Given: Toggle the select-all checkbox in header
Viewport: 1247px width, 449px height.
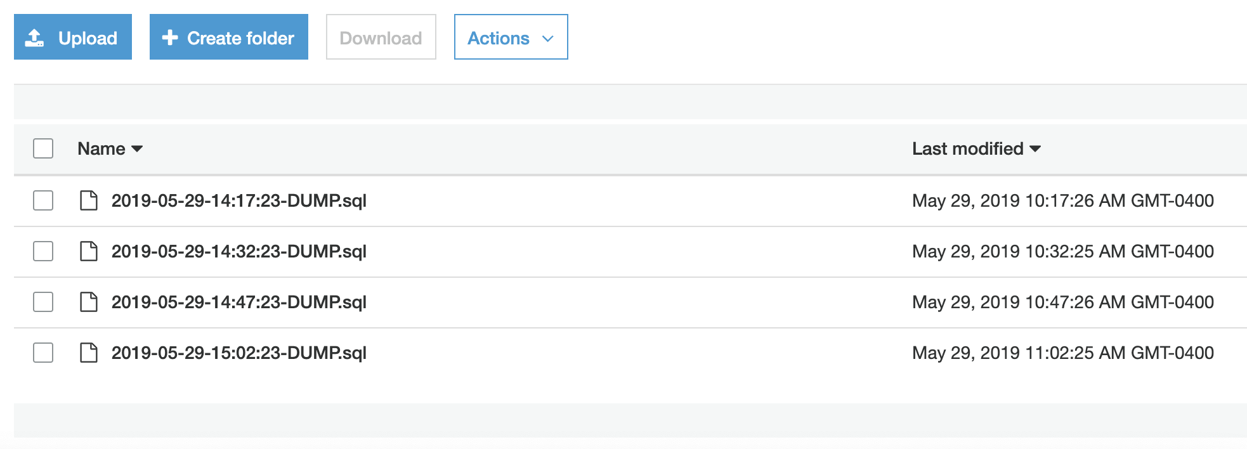Looking at the screenshot, I should pos(43,148).
